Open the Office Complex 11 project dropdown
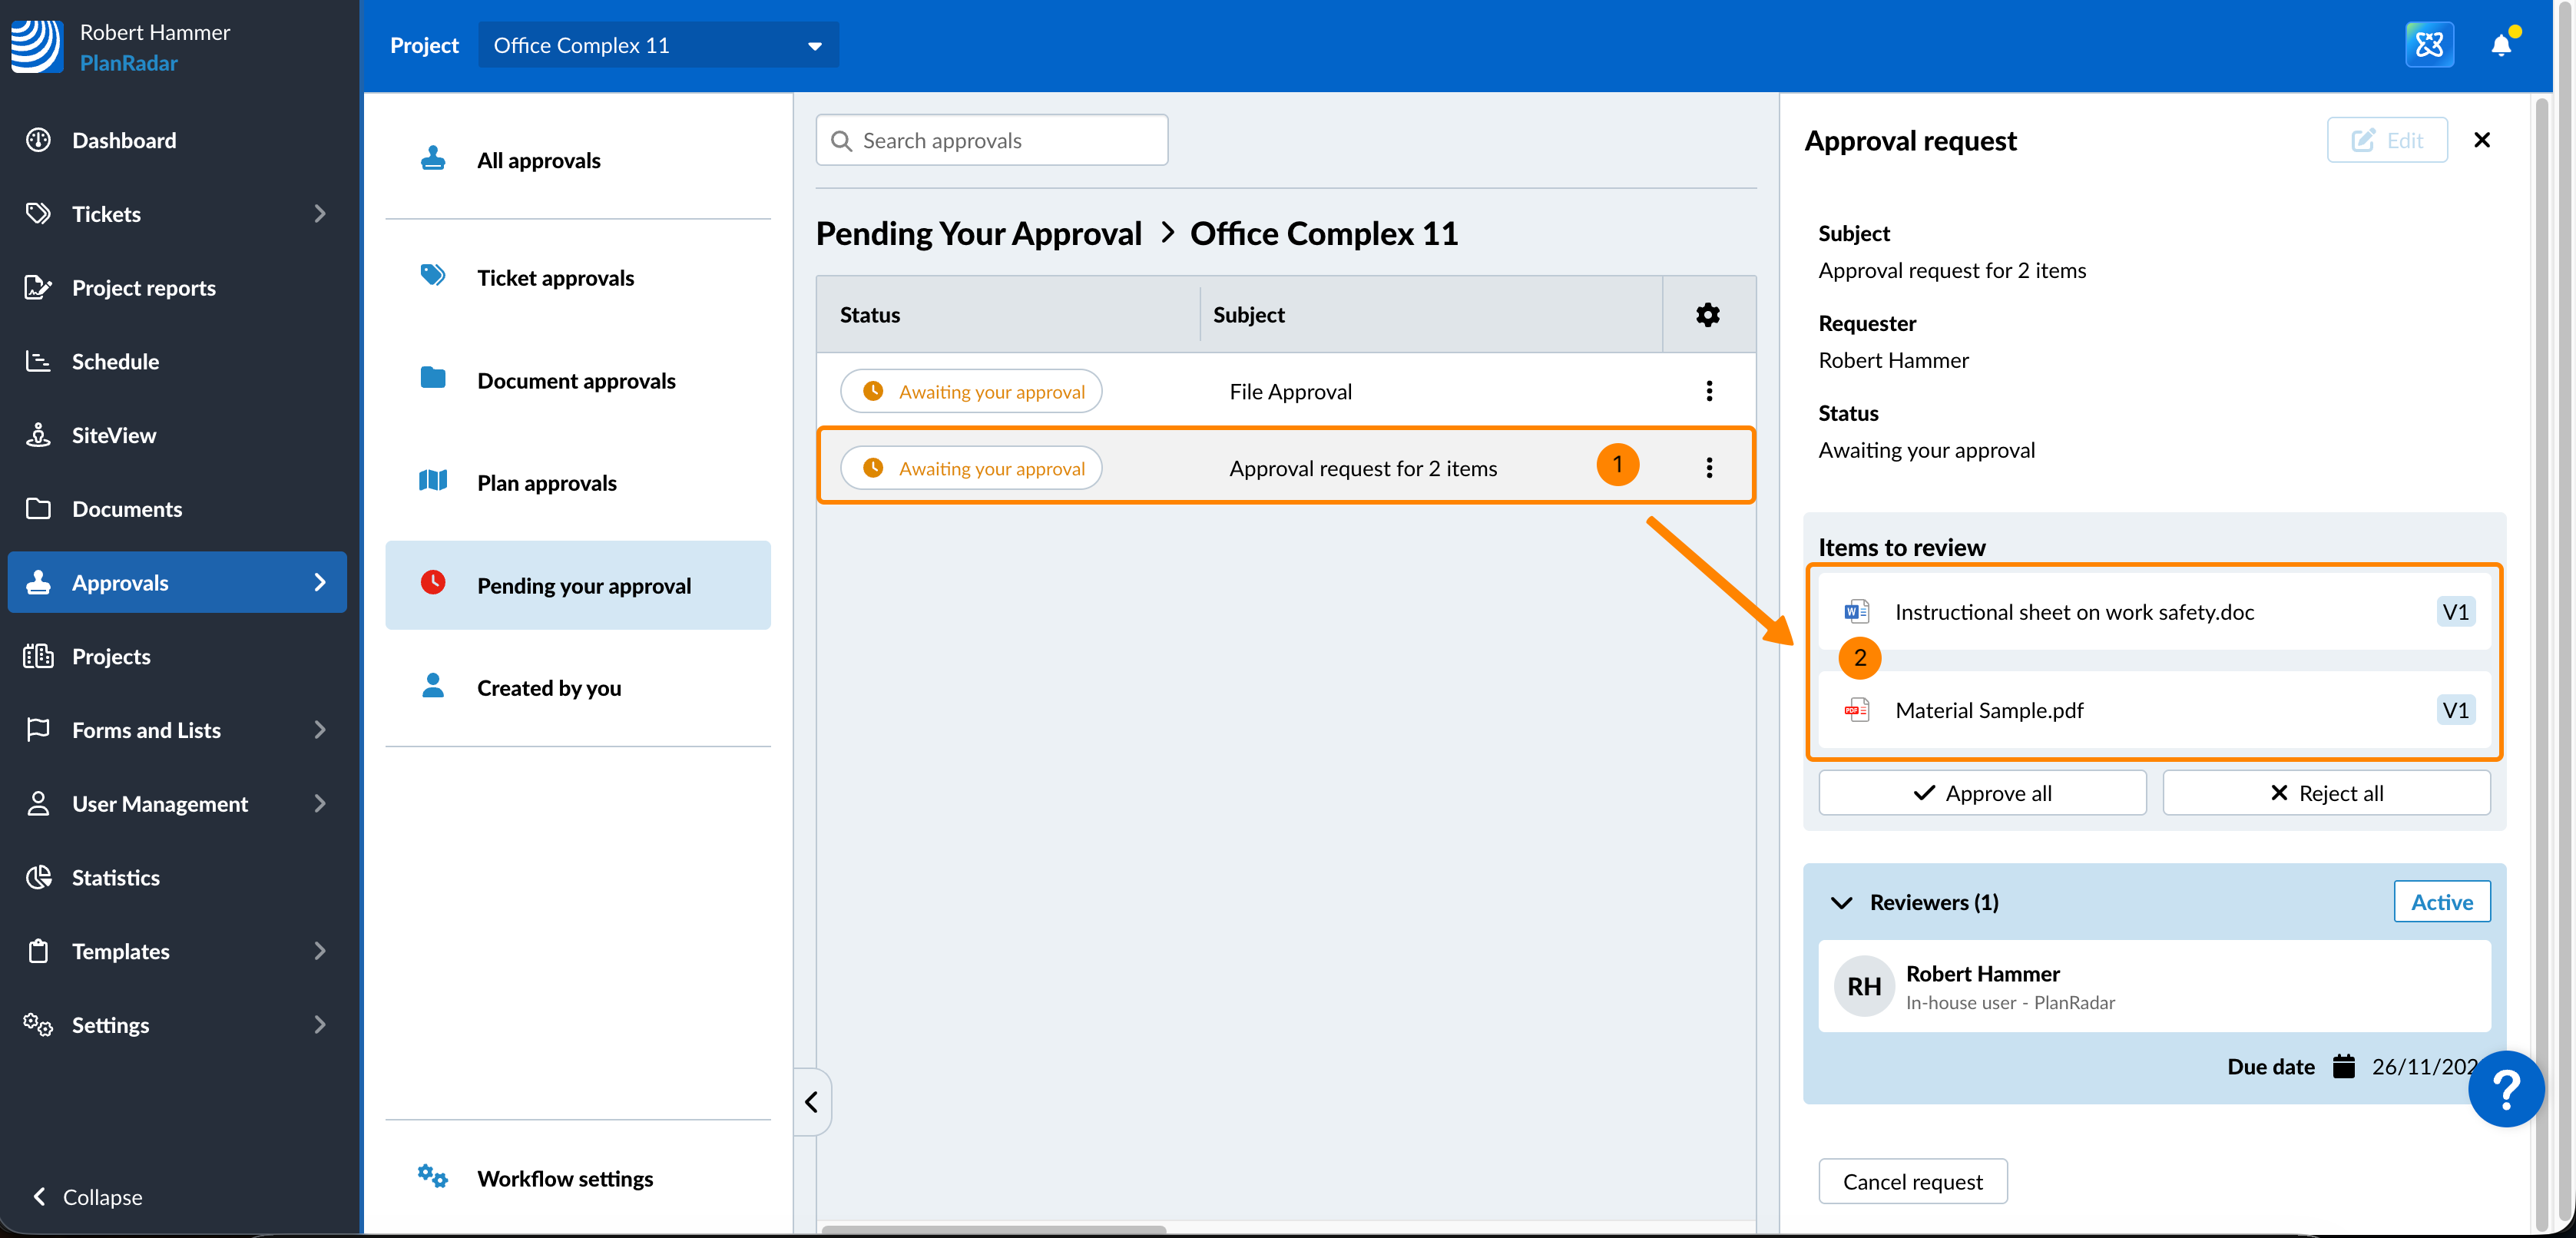 click(658, 46)
